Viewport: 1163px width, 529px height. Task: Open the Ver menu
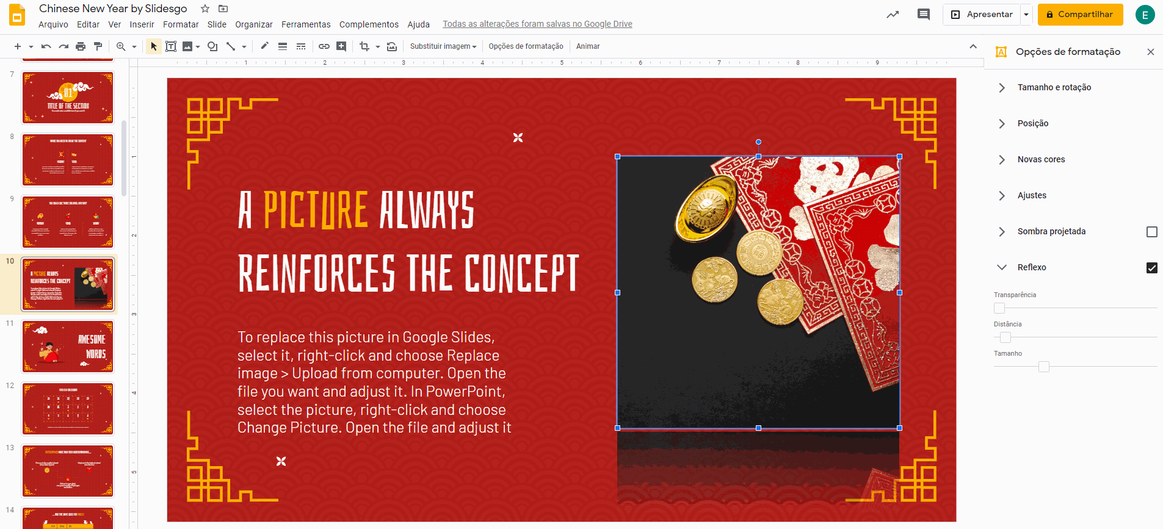[x=115, y=24]
